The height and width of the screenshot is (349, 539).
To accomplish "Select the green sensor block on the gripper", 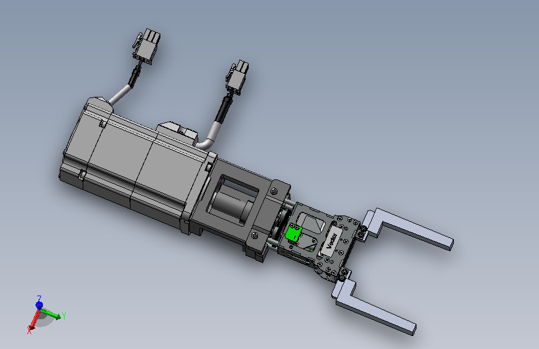I will tap(294, 233).
